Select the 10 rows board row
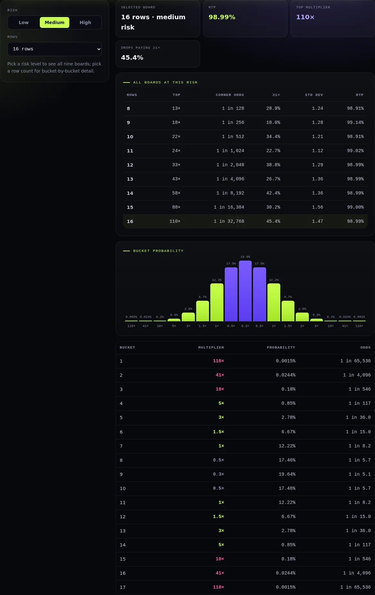The width and height of the screenshot is (375, 595). (x=245, y=137)
